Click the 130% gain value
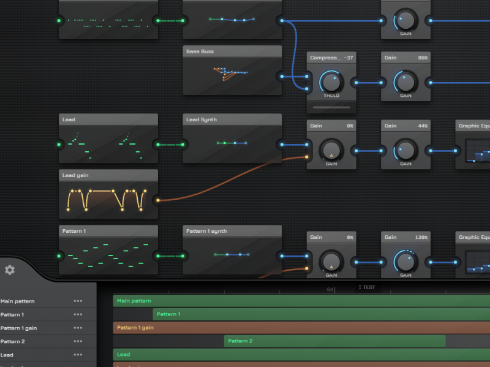 pyautogui.click(x=421, y=238)
